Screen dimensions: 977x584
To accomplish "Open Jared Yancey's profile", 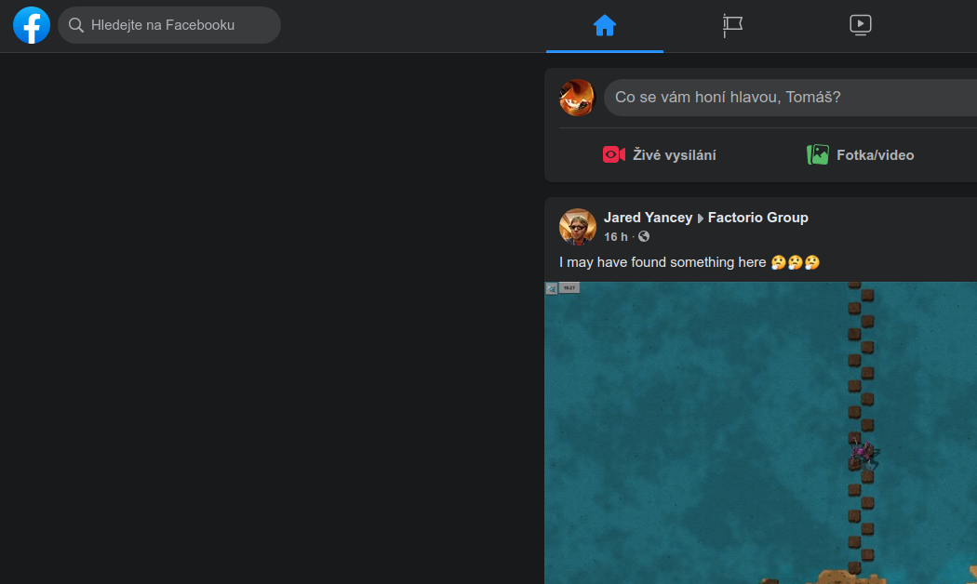I will point(649,217).
